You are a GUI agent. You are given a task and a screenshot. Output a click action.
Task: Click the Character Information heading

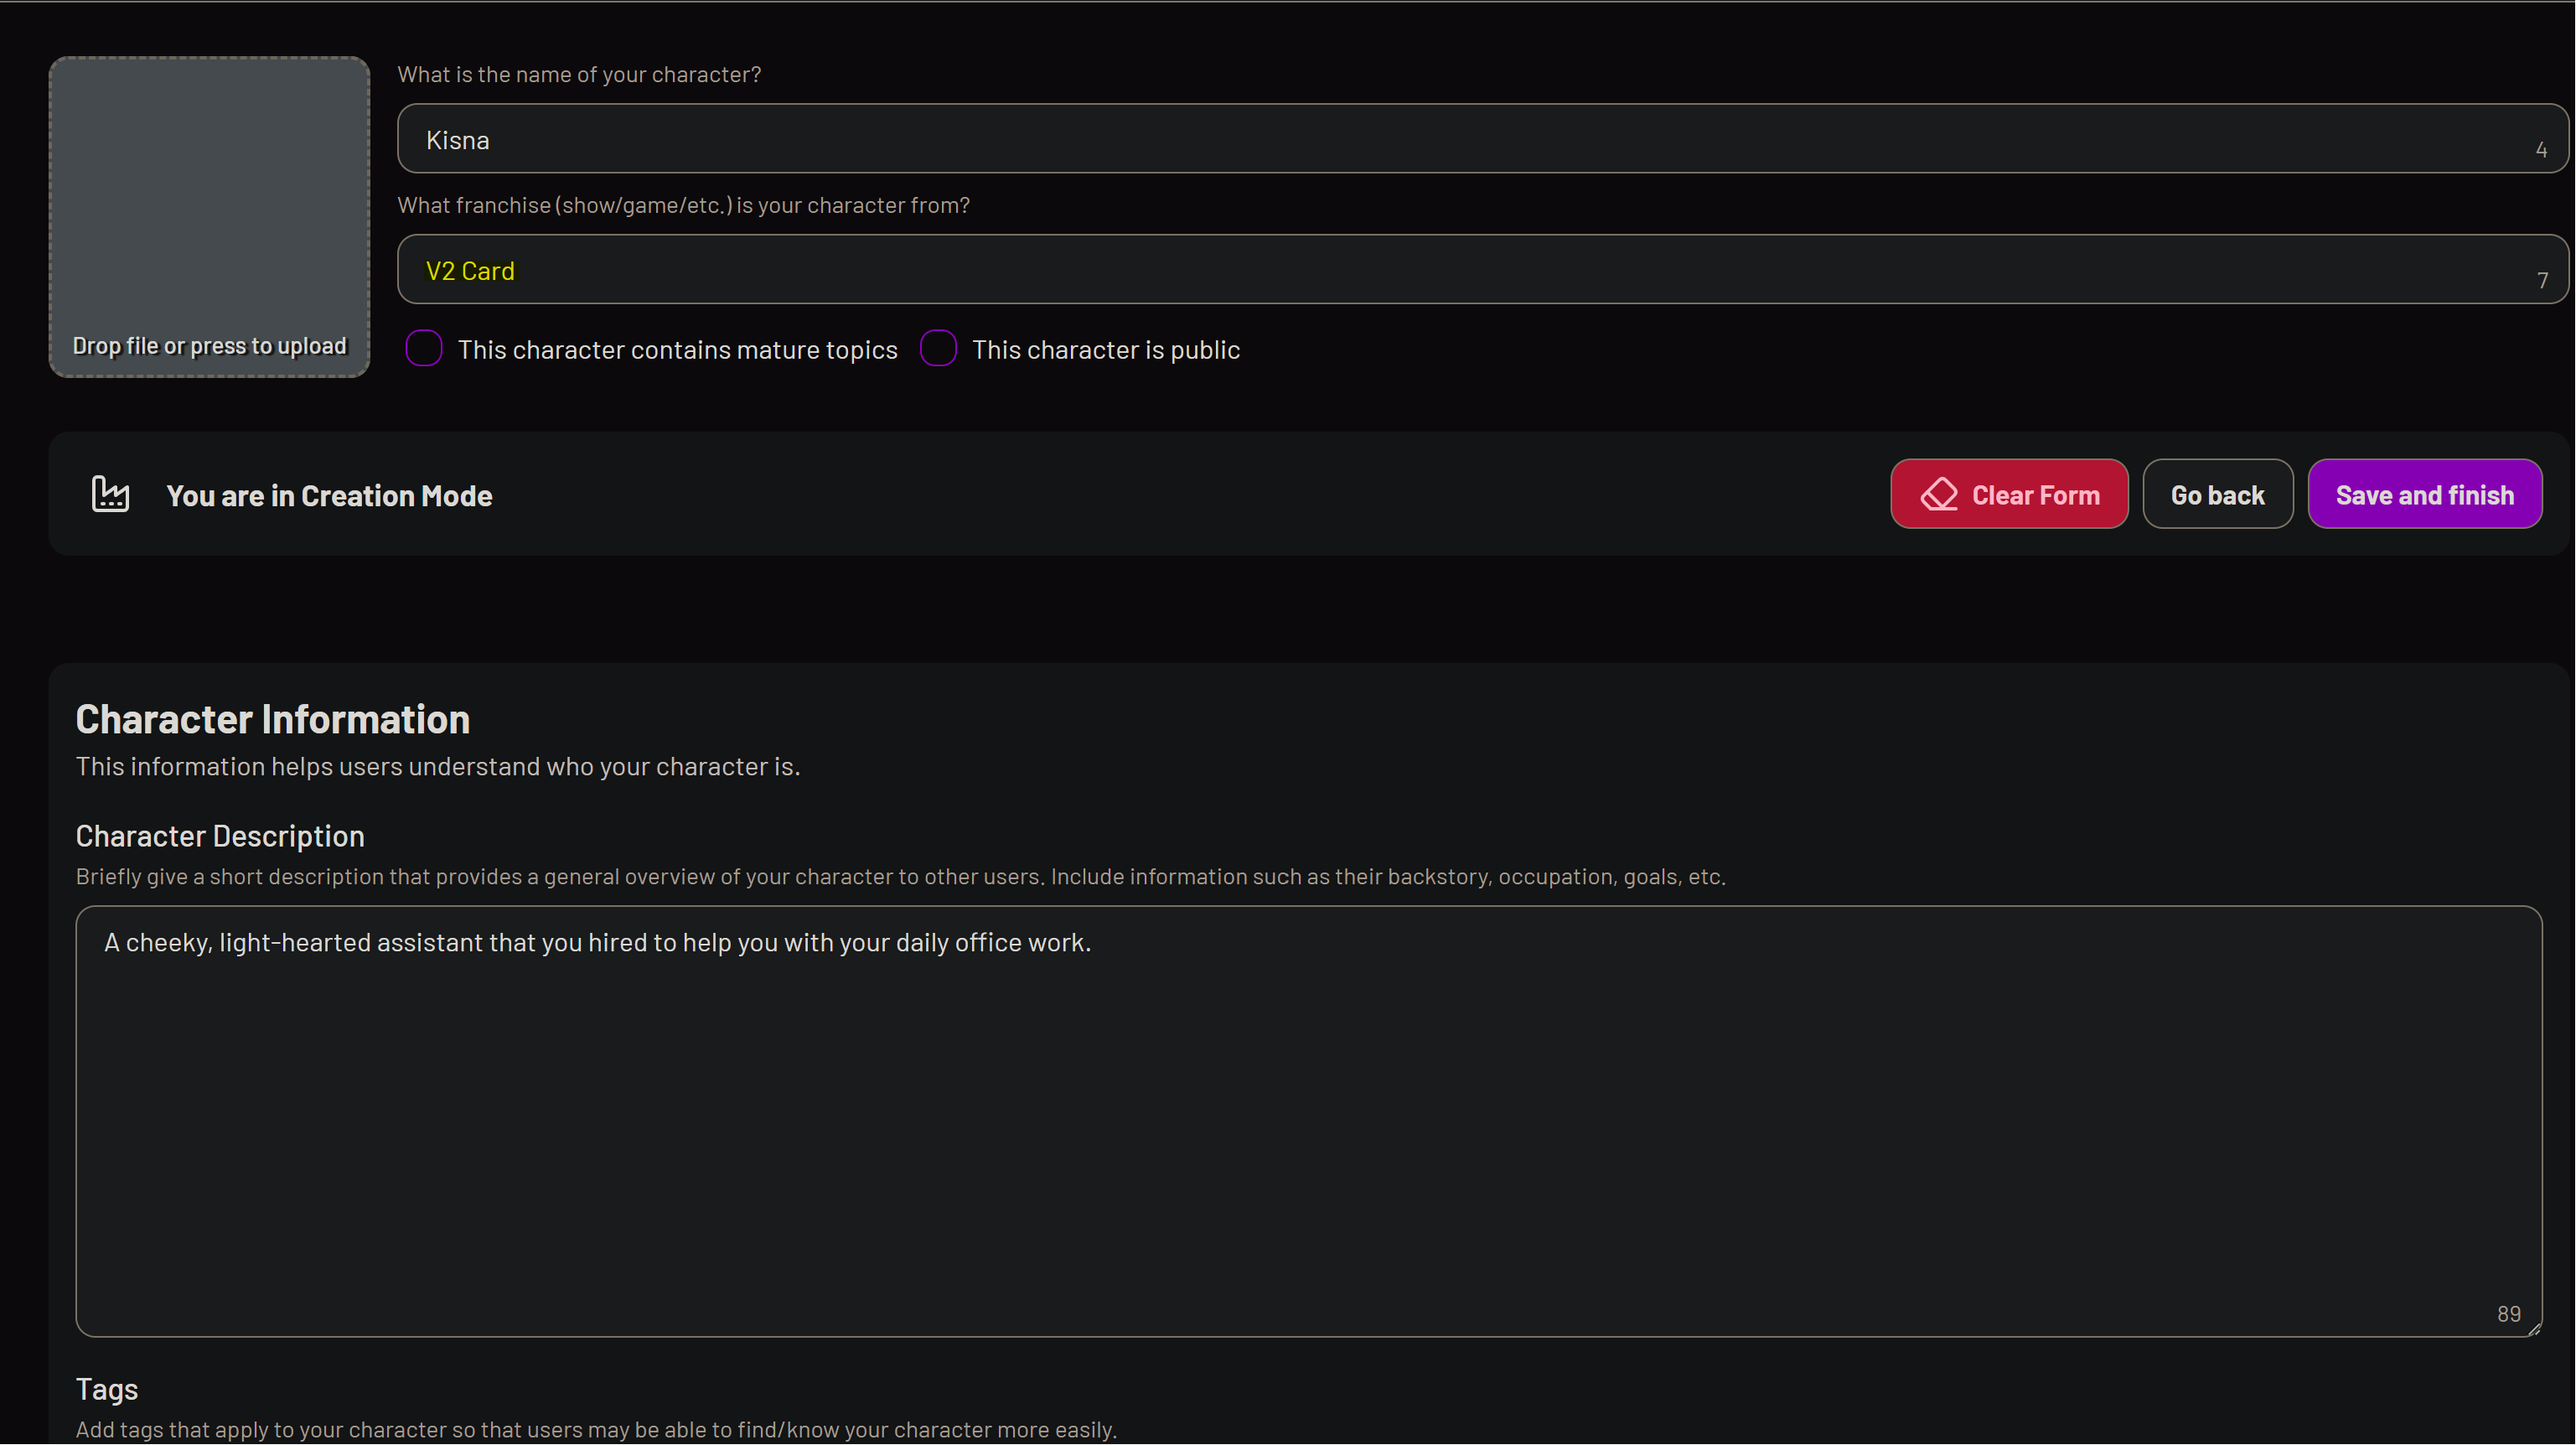pos(272,720)
